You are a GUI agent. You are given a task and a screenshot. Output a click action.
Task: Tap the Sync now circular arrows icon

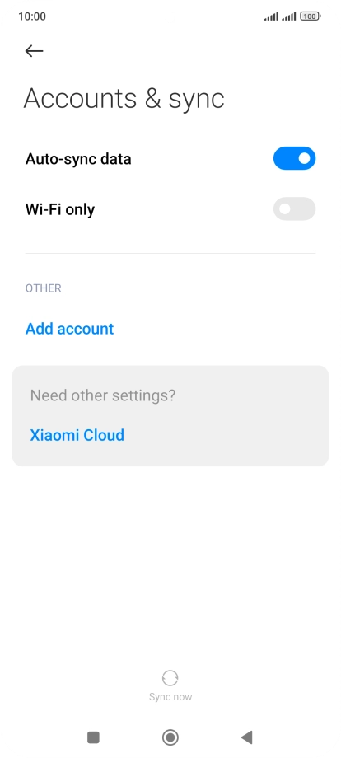[x=170, y=678]
